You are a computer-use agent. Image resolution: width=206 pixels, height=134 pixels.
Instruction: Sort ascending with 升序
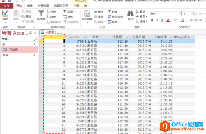51,12
